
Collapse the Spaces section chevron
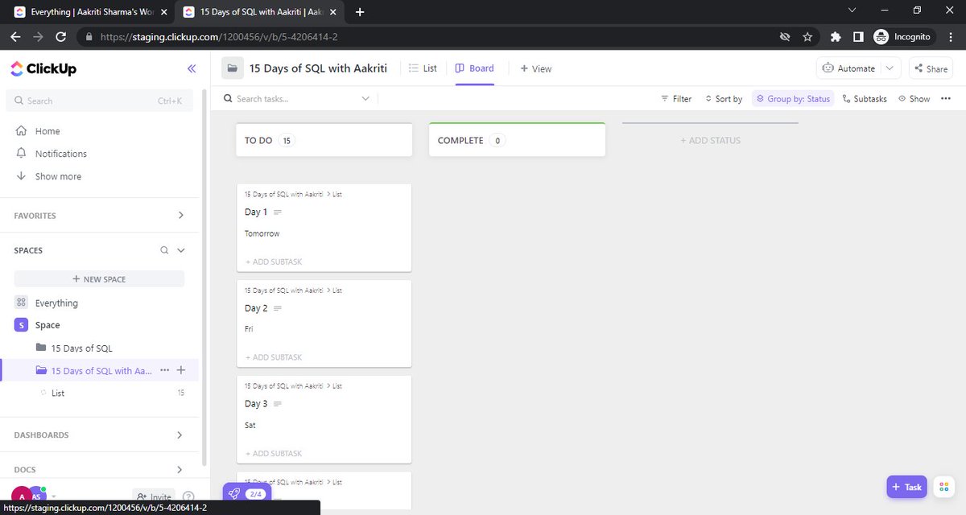point(181,250)
